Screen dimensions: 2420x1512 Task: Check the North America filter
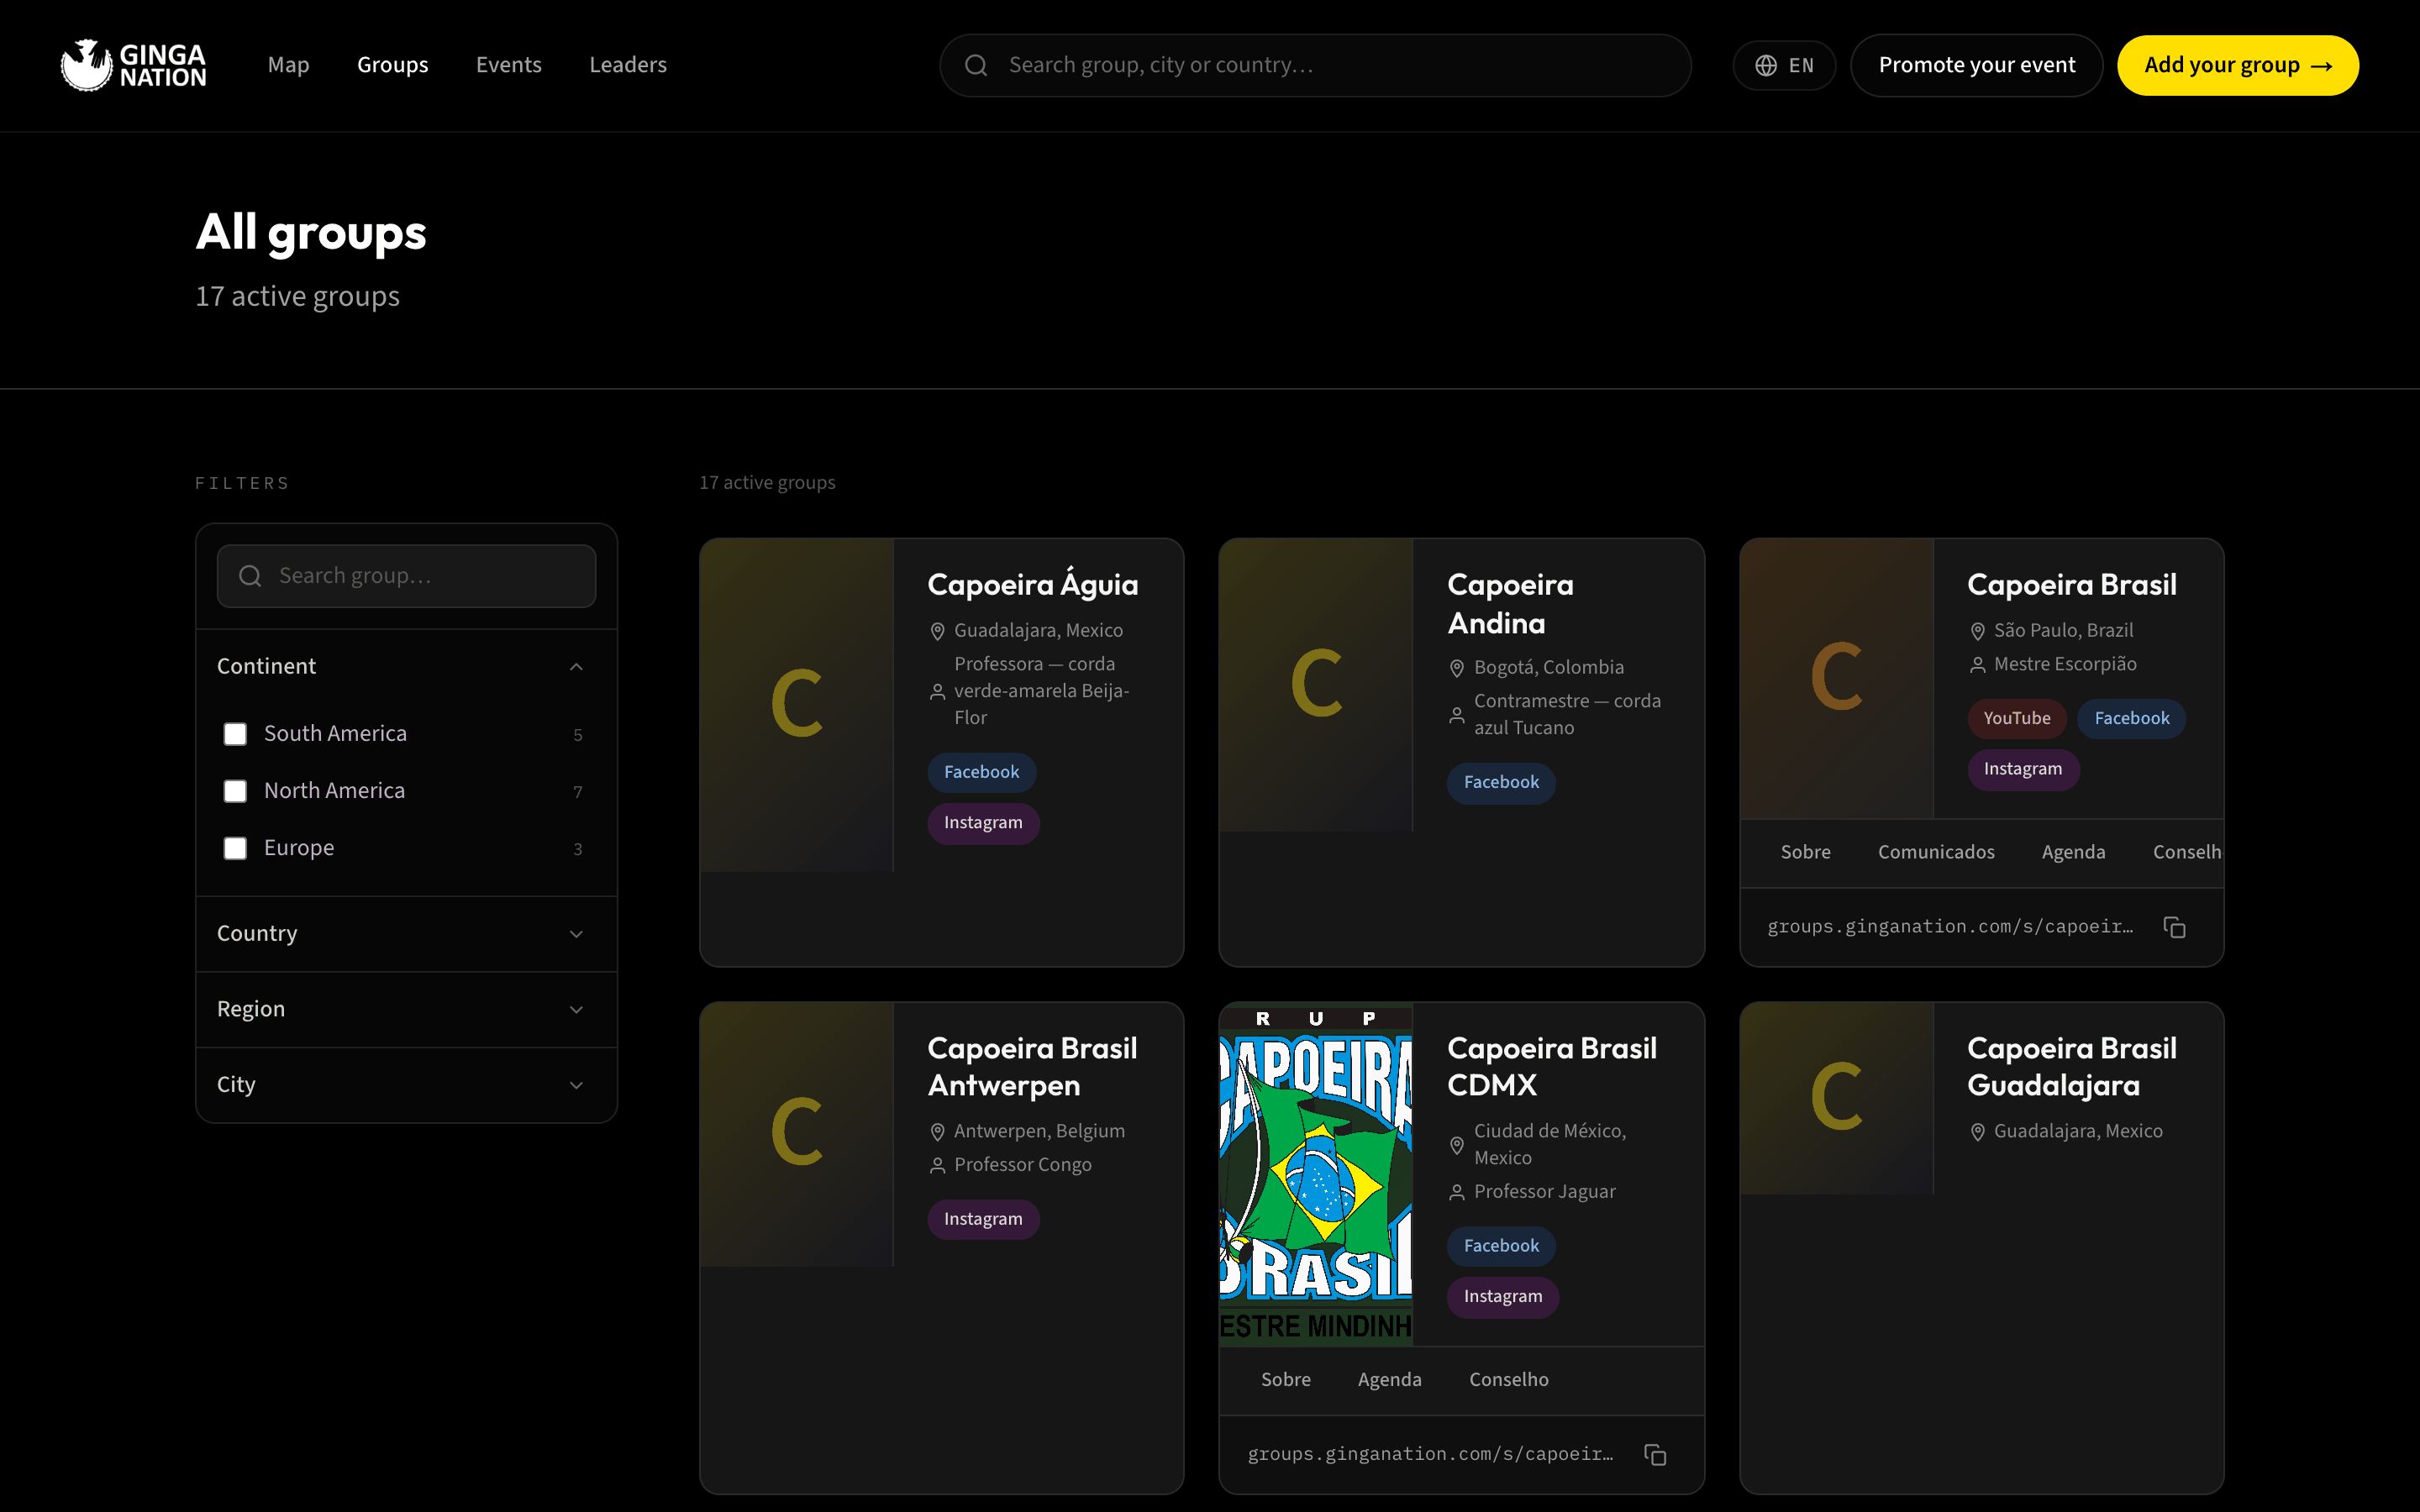[235, 791]
